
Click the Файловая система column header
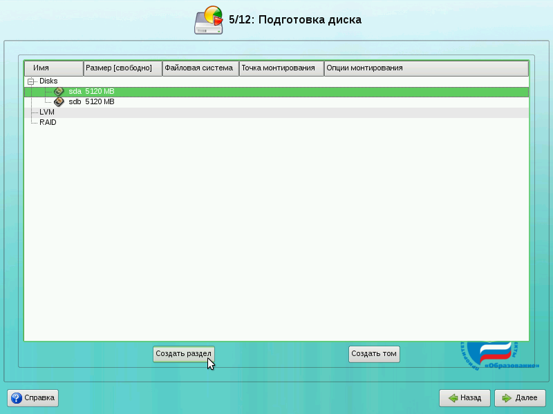pyautogui.click(x=200, y=68)
